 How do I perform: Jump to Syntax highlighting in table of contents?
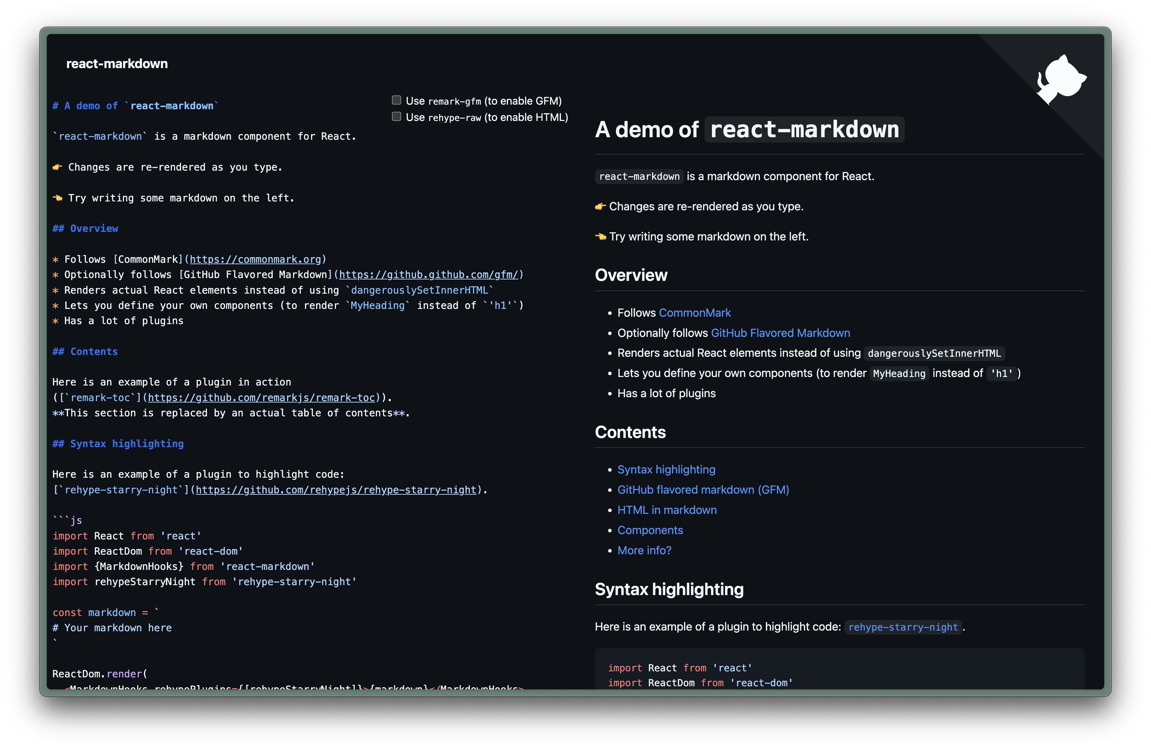(666, 469)
